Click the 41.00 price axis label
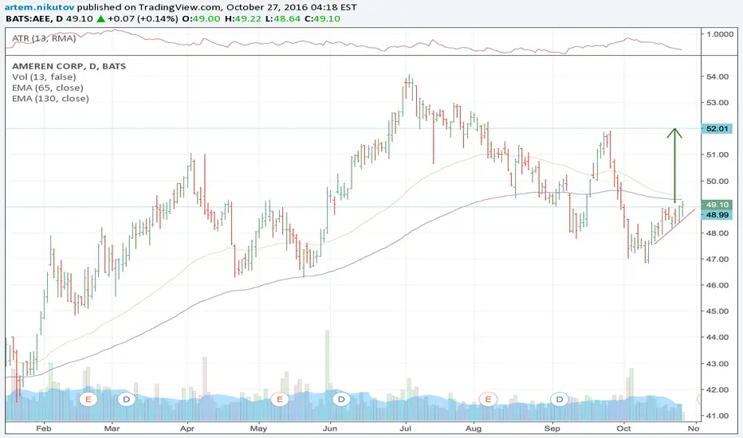 (x=717, y=416)
